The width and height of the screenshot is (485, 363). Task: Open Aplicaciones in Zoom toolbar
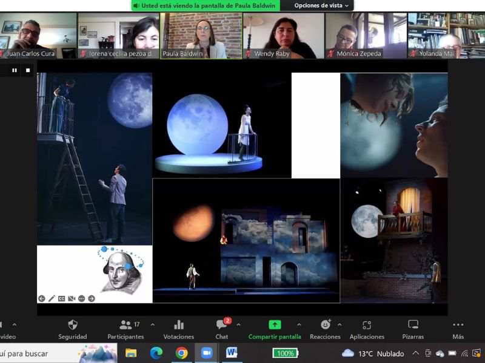tap(367, 329)
